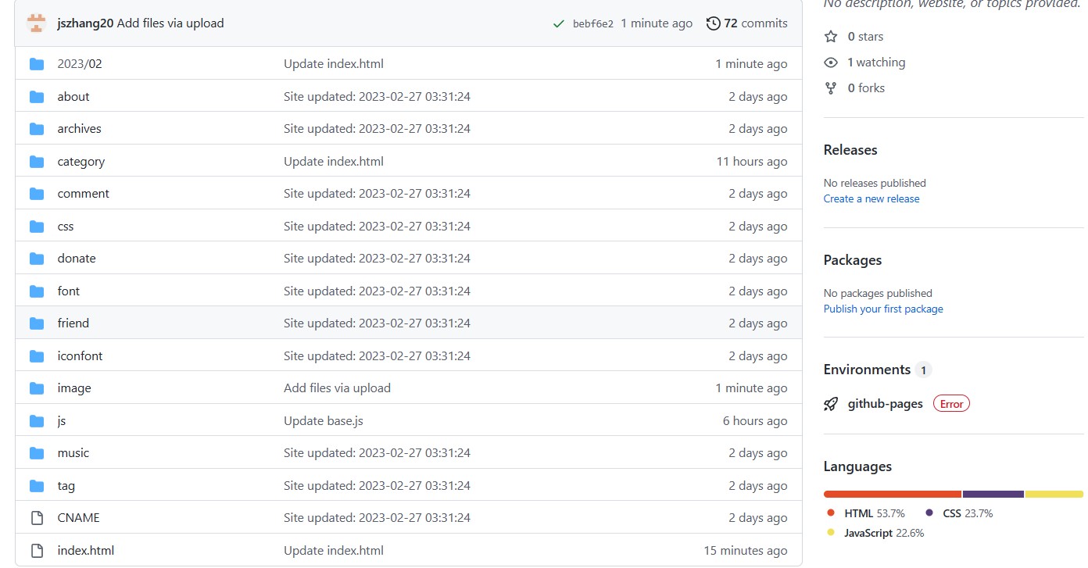1088x568 pixels.
Task: Click the eye icon beside 1 watching
Action: [x=831, y=63]
